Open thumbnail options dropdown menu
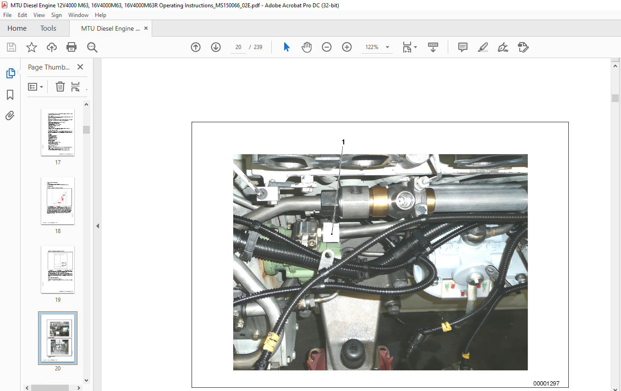This screenshot has height=391, width=621. 36,87
